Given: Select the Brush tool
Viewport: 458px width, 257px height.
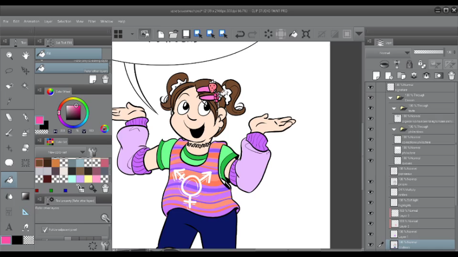Looking at the screenshot, I should point(9,133).
